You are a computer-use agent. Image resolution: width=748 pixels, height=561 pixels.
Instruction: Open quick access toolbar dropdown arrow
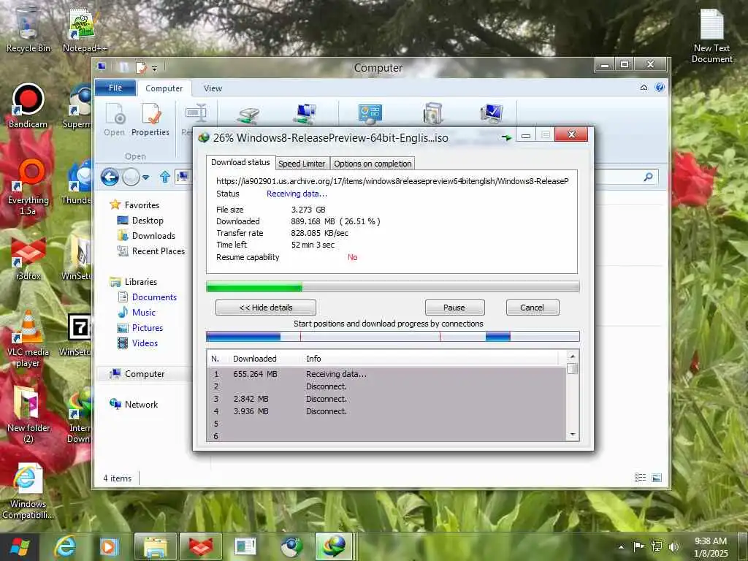coord(155,69)
